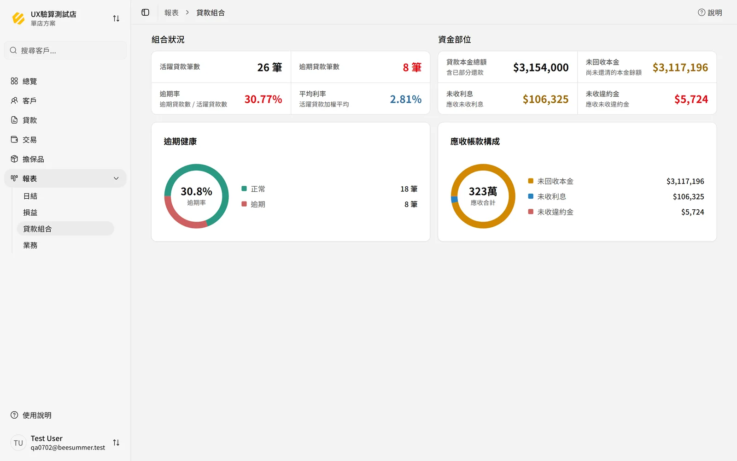
Task: Open the 損益 report
Action: tap(65, 213)
